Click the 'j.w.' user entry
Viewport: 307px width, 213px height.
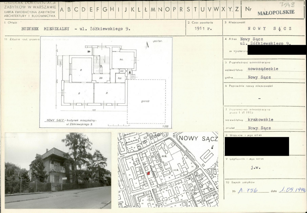(x=256, y=168)
